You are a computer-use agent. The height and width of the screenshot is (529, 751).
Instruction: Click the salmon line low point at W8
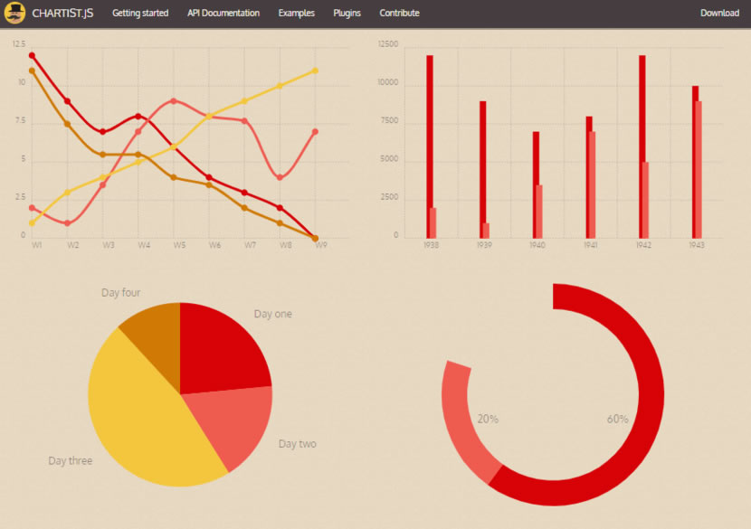point(280,177)
